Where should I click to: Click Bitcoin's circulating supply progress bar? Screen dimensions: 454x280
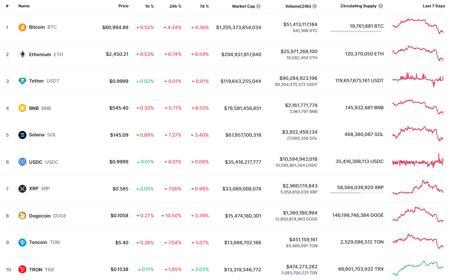point(357,32)
